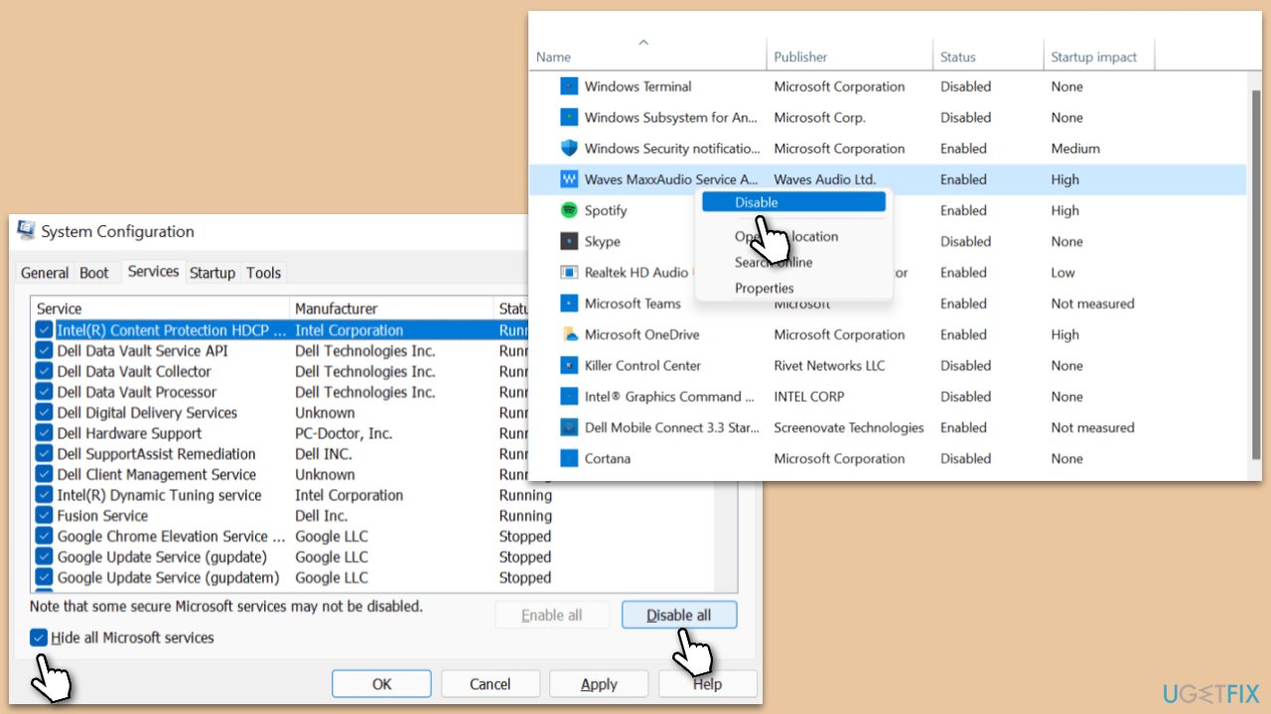The height and width of the screenshot is (714, 1271).
Task: Click the Intel Graphics Command icon
Action: coord(569,397)
